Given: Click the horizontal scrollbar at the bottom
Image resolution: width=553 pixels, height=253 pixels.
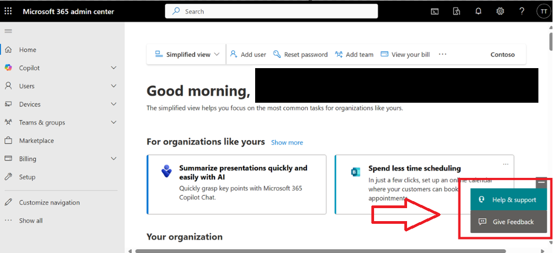Looking at the screenshot, I should (x=321, y=251).
